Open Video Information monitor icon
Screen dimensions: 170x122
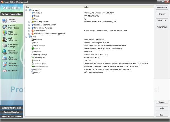click(x=5, y=33)
